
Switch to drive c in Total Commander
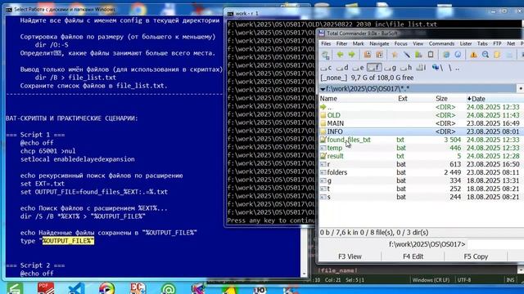point(326,68)
